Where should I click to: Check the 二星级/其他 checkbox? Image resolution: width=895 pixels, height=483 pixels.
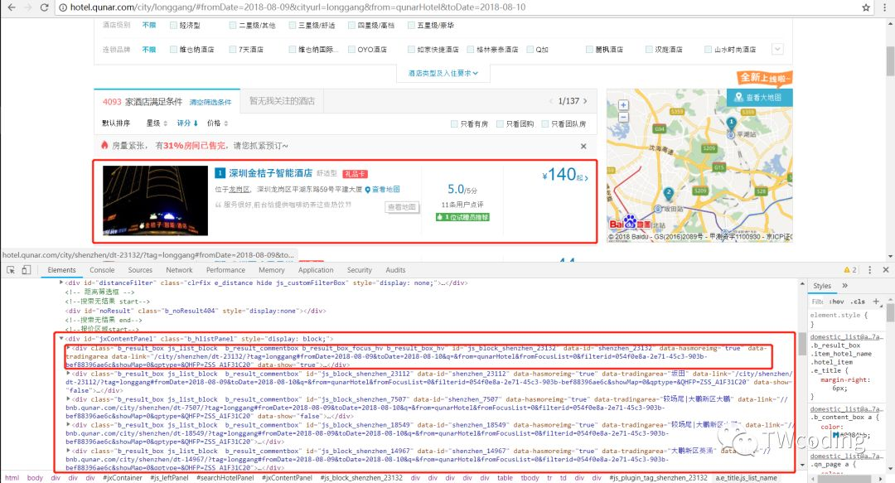click(x=233, y=25)
